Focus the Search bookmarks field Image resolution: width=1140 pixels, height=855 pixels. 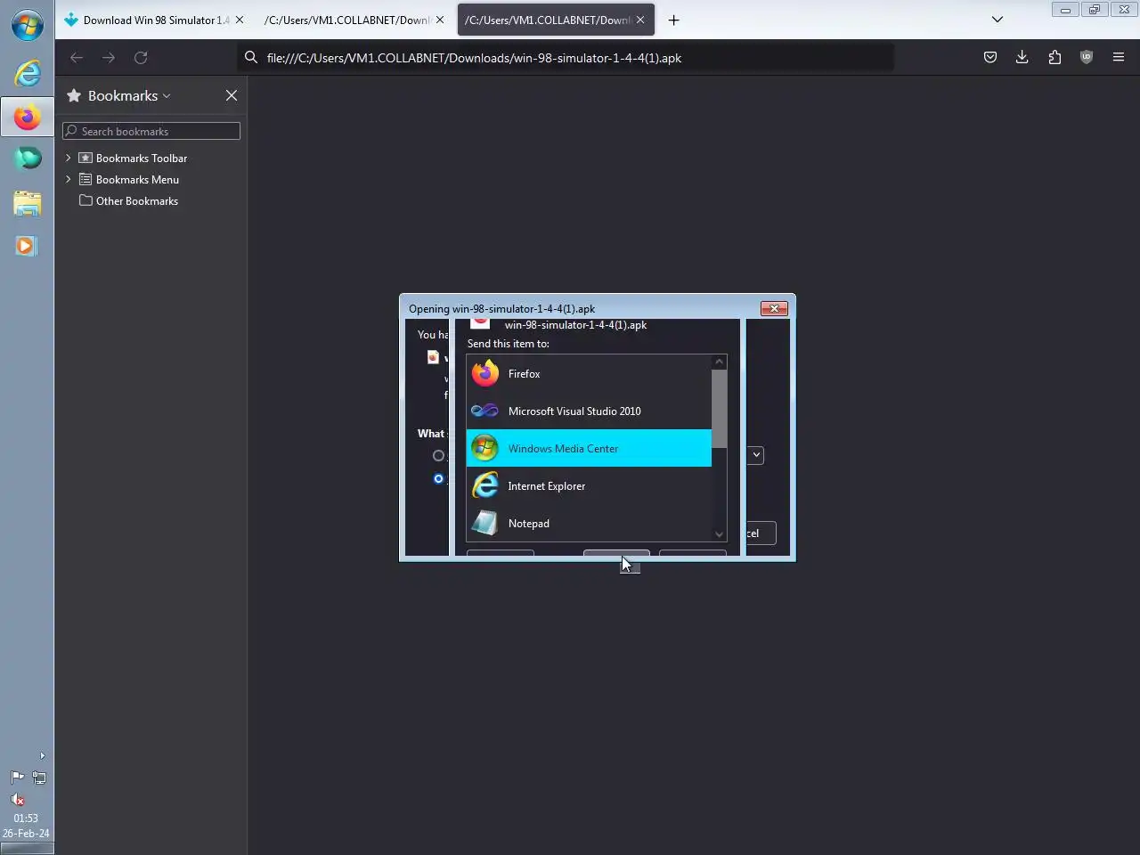(x=151, y=131)
